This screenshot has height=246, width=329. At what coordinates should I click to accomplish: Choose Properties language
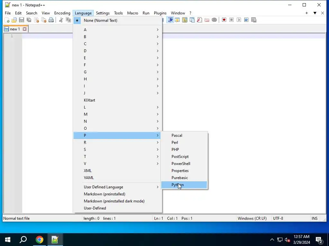coord(184,171)
